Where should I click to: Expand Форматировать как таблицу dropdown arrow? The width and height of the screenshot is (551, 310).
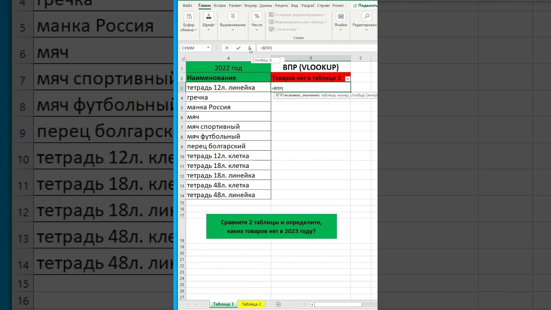tap(326, 22)
